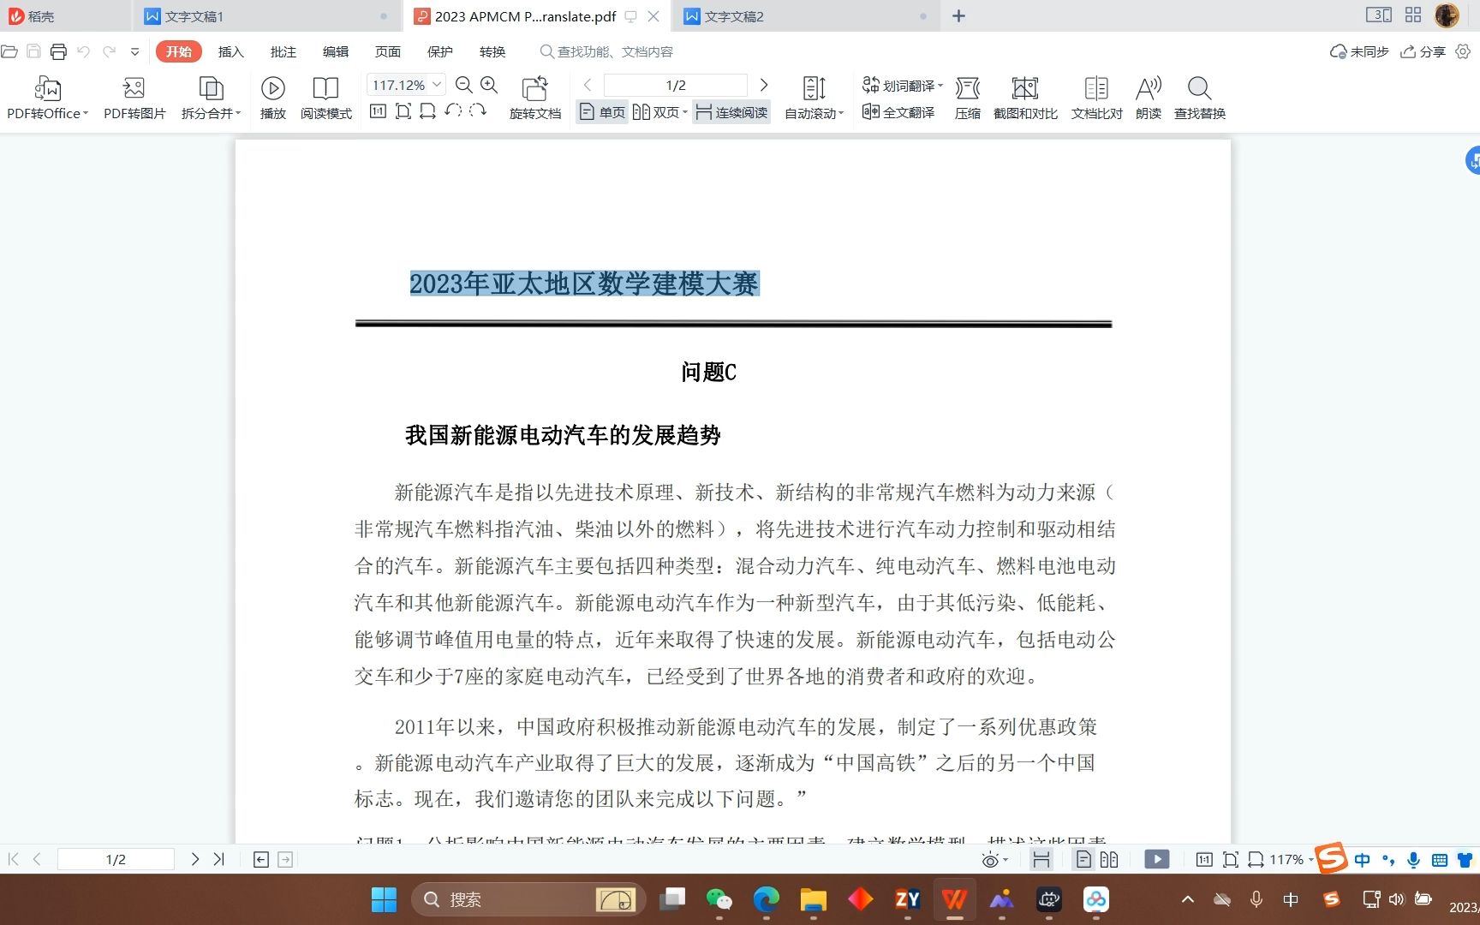
Task: Enable 单页 single page view
Action: 603,112
